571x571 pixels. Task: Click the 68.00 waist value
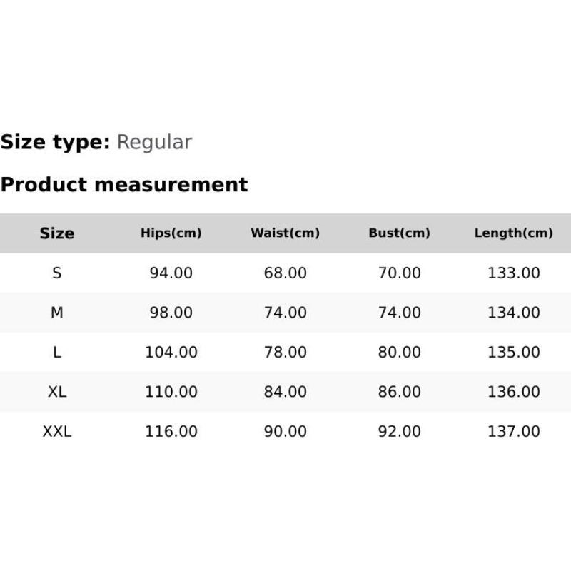tap(285, 273)
